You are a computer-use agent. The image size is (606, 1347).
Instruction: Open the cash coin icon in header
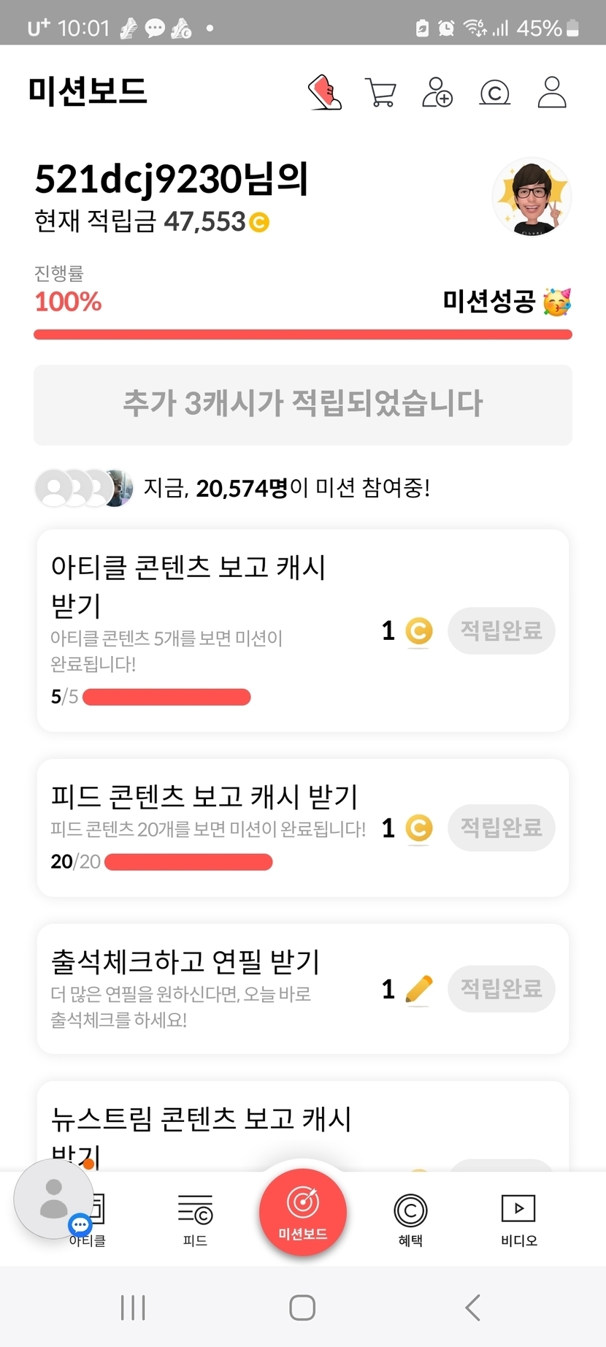[494, 93]
